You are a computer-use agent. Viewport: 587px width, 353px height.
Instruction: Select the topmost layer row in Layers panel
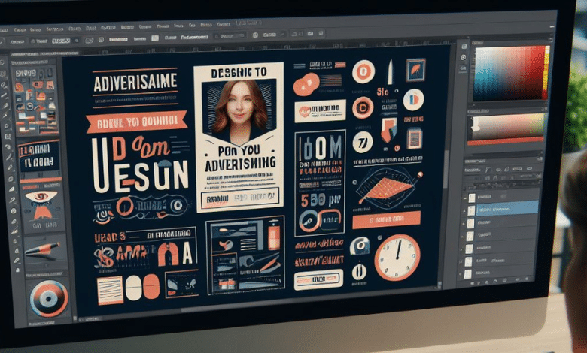[502, 197]
